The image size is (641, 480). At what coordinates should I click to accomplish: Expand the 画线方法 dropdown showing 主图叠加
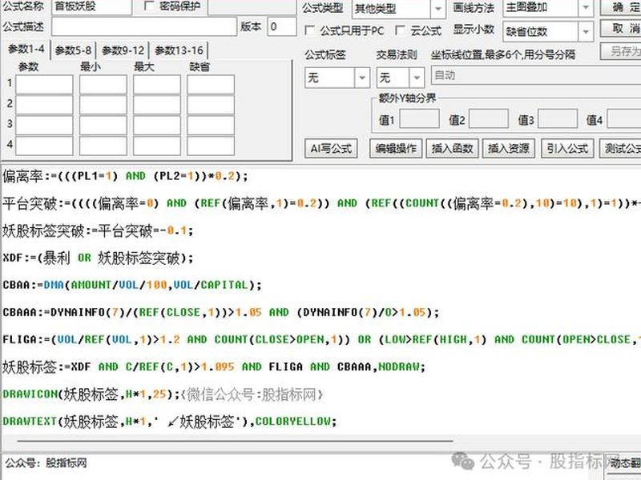tap(548, 7)
